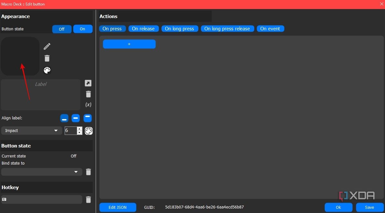Switch button state to On
This screenshot has height=213, width=385.
point(83,29)
